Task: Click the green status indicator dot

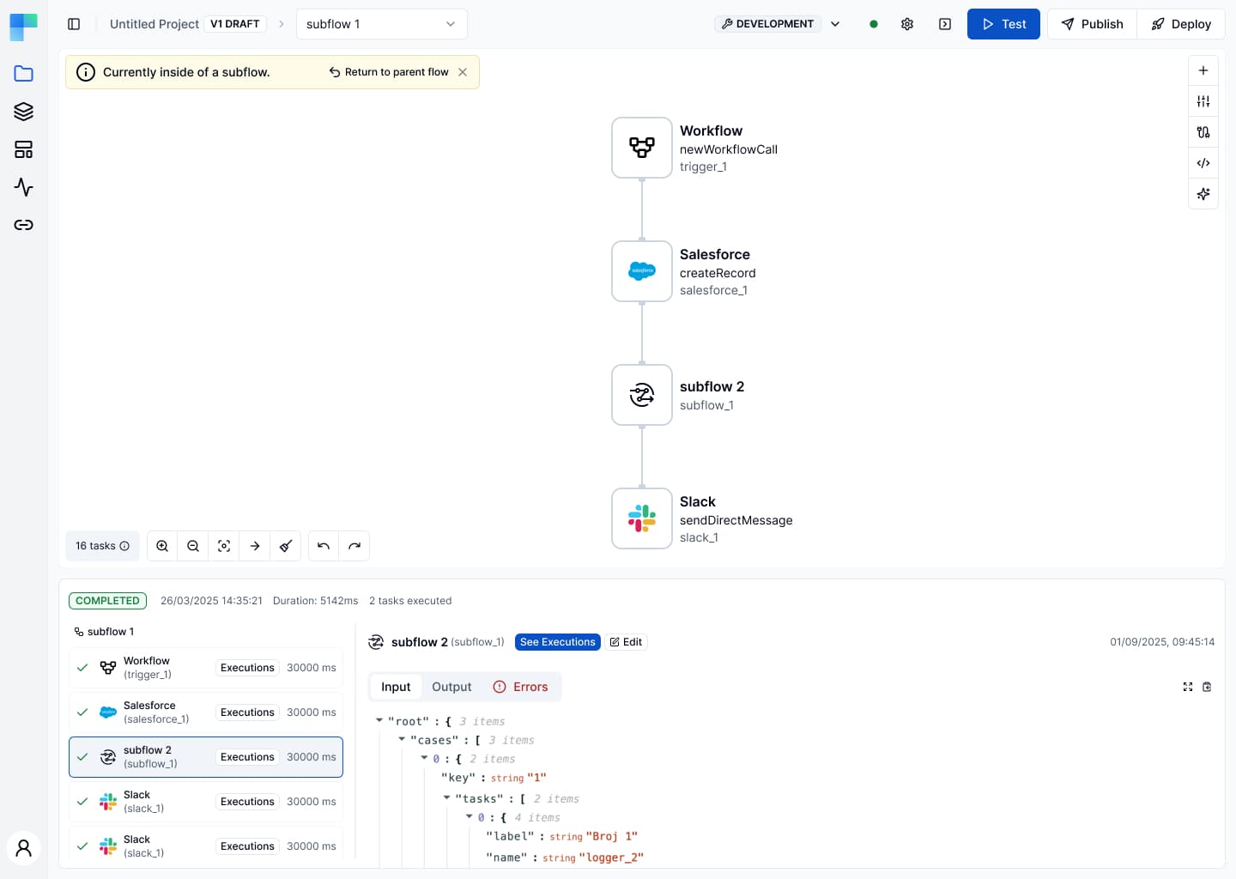Action: coord(874,24)
